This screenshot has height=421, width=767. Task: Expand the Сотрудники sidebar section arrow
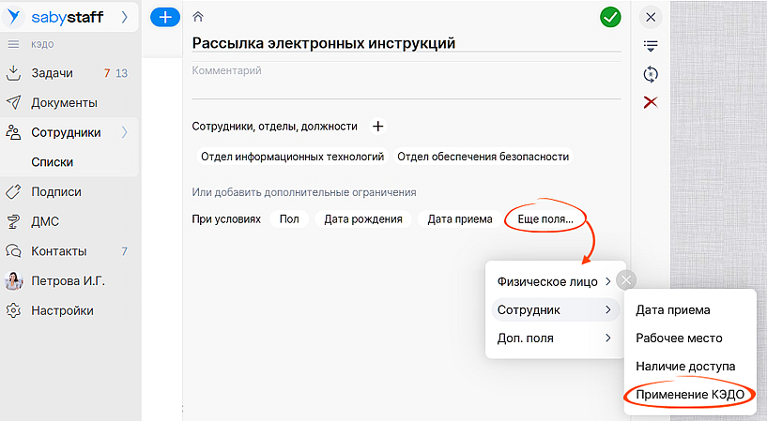pos(125,132)
